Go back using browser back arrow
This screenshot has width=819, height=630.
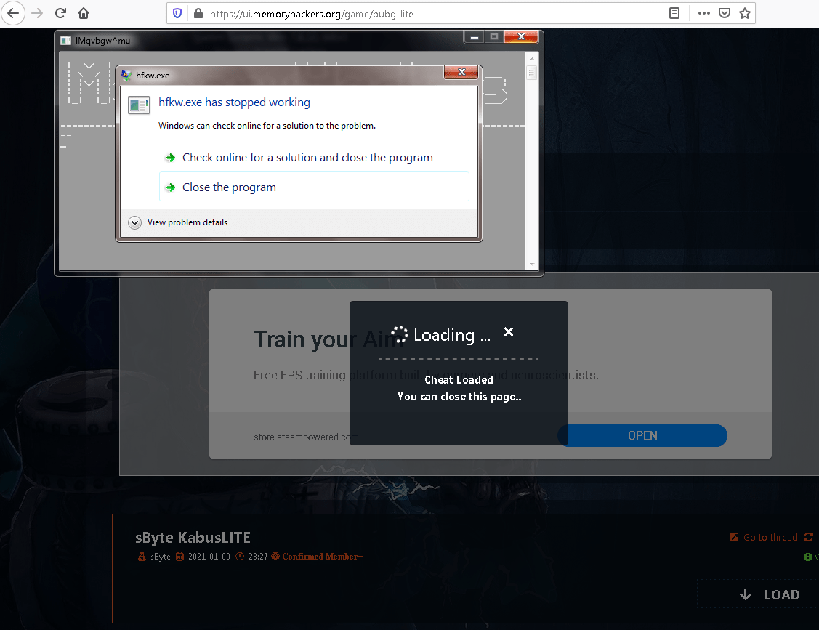13,13
